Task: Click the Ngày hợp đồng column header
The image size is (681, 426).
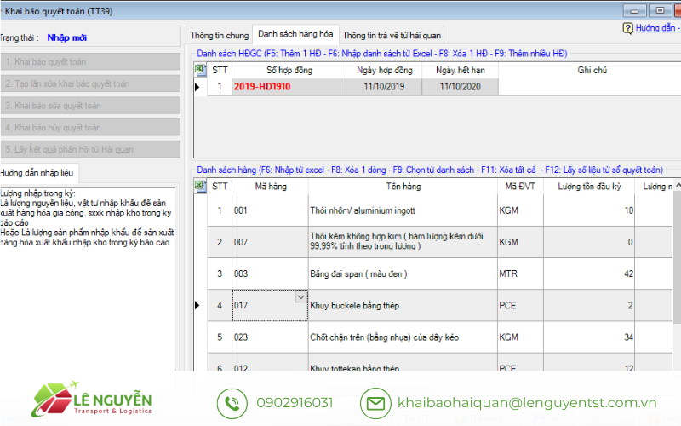Action: (384, 70)
